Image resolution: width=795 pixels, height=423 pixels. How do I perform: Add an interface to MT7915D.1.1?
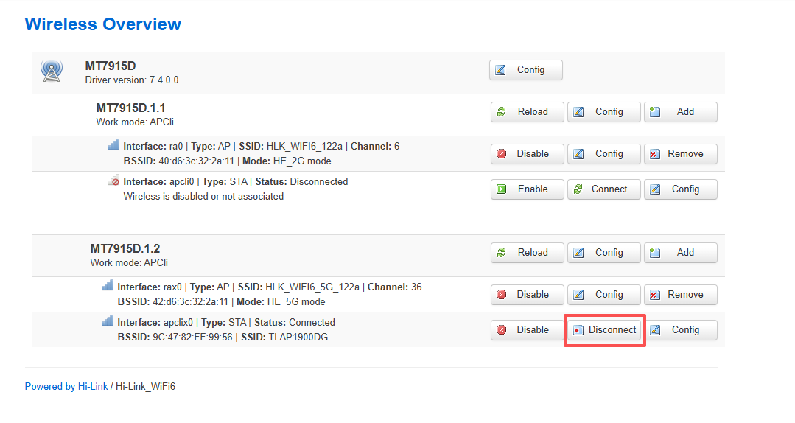[680, 112]
